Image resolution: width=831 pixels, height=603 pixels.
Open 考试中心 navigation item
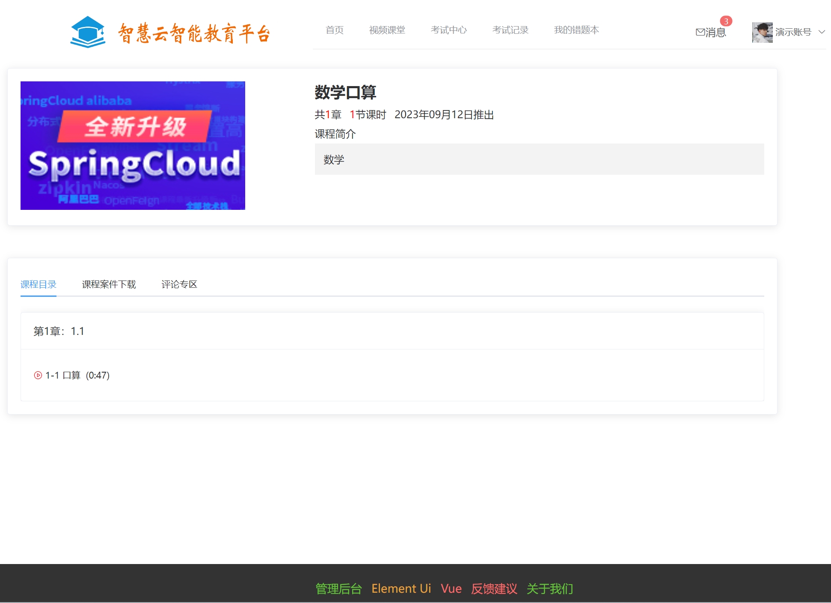click(448, 30)
